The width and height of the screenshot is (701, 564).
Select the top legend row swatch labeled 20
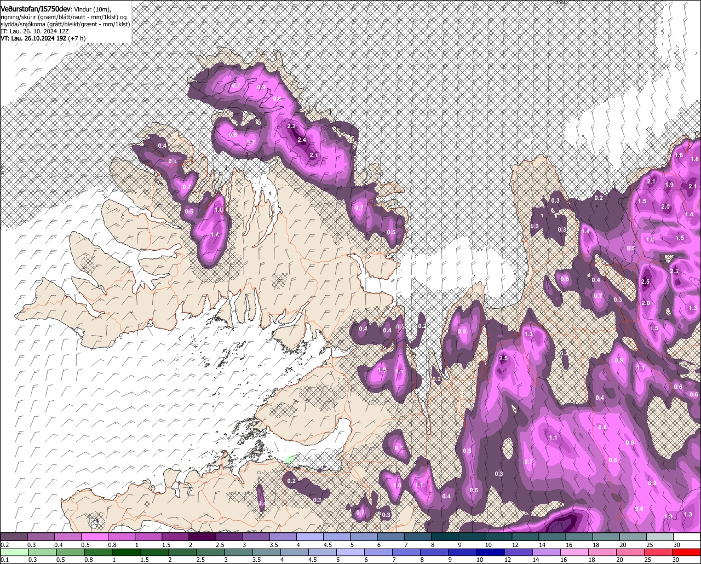point(634,537)
